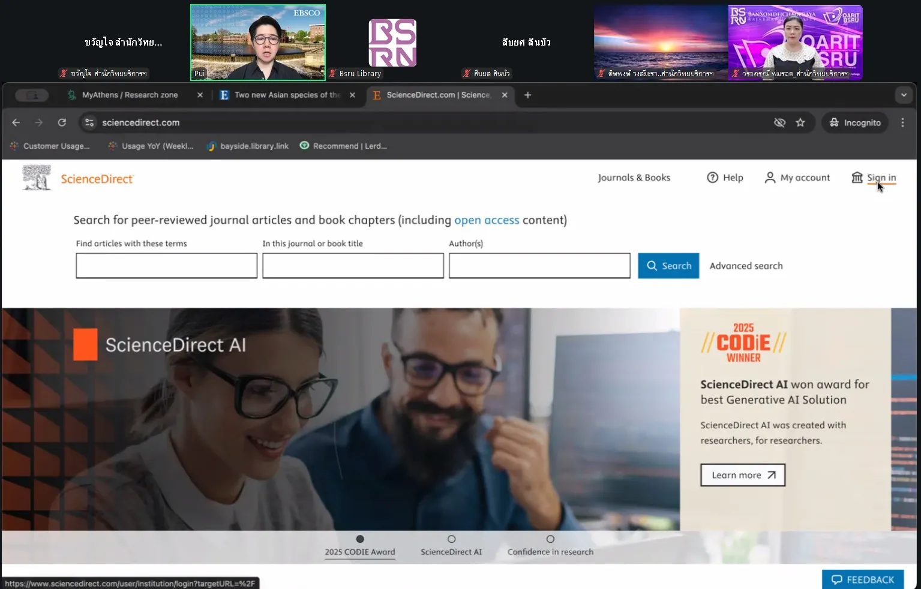921x589 pixels.
Task: Open the Advanced search link
Action: 746,266
